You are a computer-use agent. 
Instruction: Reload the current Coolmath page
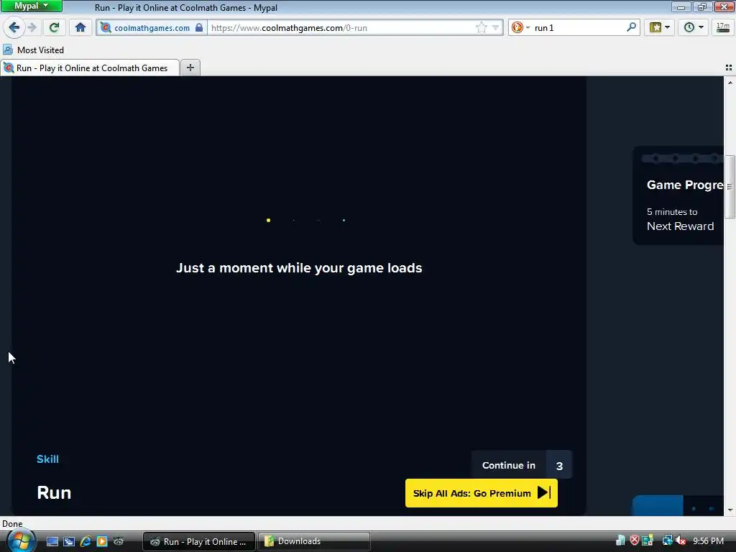tap(54, 28)
